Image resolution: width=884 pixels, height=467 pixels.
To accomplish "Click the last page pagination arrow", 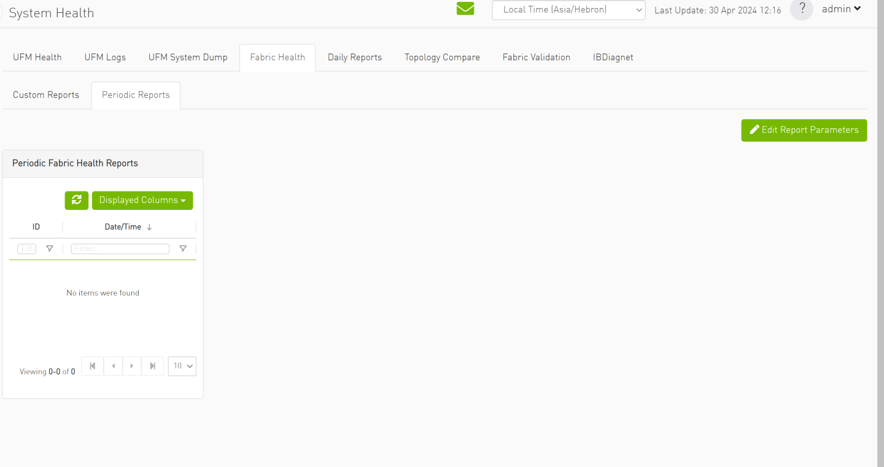I will tap(152, 366).
